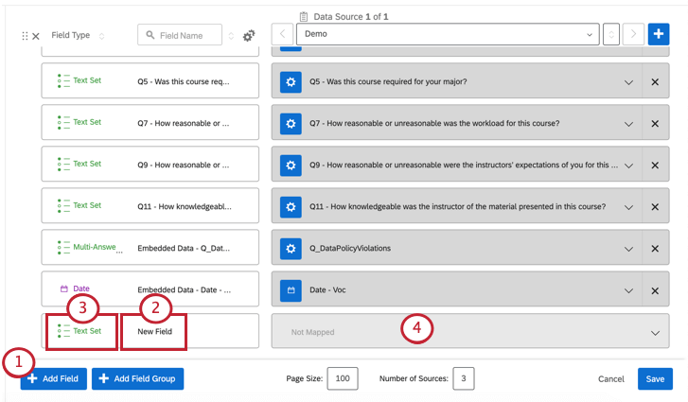
Task: Expand the Not Mapped field dropdown
Action: 655,332
